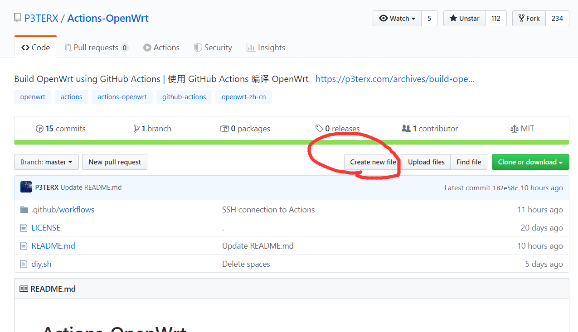Open the README.md file
The image size is (578, 332).
53,246
